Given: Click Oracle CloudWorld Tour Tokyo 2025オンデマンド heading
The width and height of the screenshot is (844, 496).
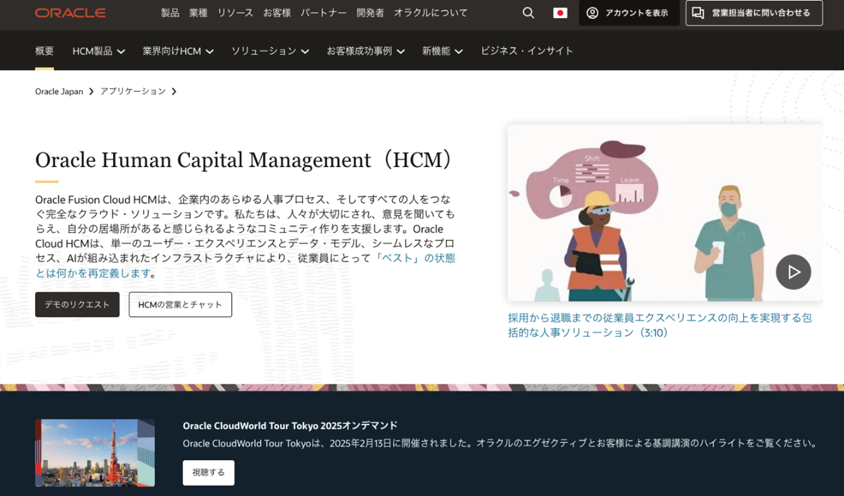Looking at the screenshot, I should [x=290, y=426].
